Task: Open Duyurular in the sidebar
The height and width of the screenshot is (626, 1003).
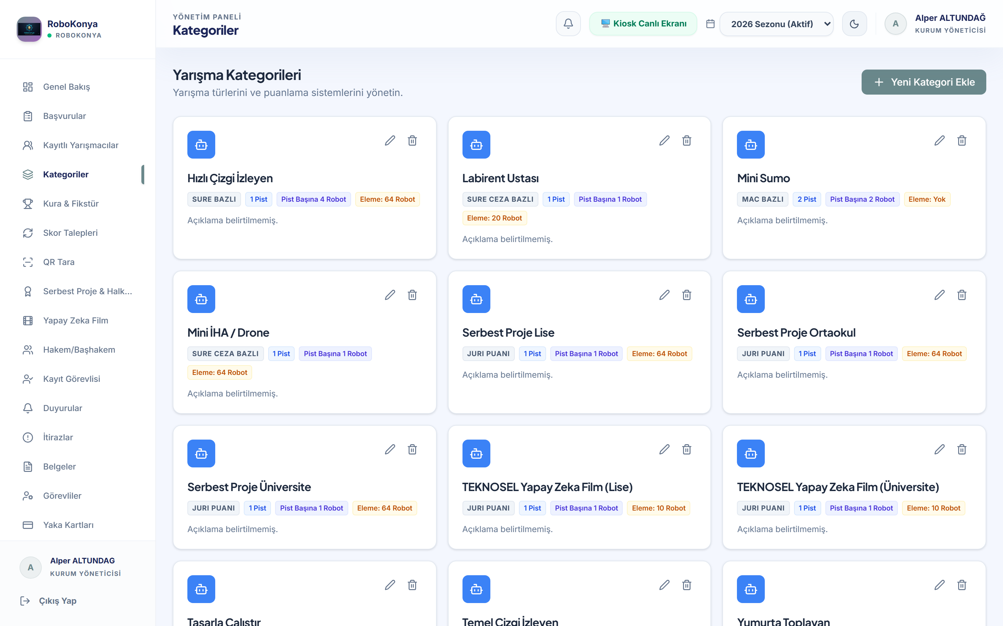Action: pos(78,408)
